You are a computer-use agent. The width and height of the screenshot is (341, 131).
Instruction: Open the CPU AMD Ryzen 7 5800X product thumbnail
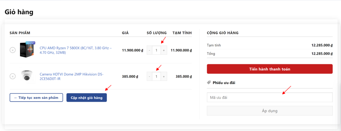click(27, 50)
